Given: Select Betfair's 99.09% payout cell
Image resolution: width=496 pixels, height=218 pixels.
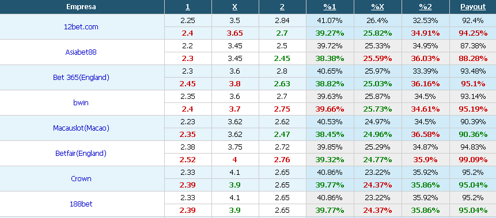Looking at the screenshot, I should tap(473, 159).
